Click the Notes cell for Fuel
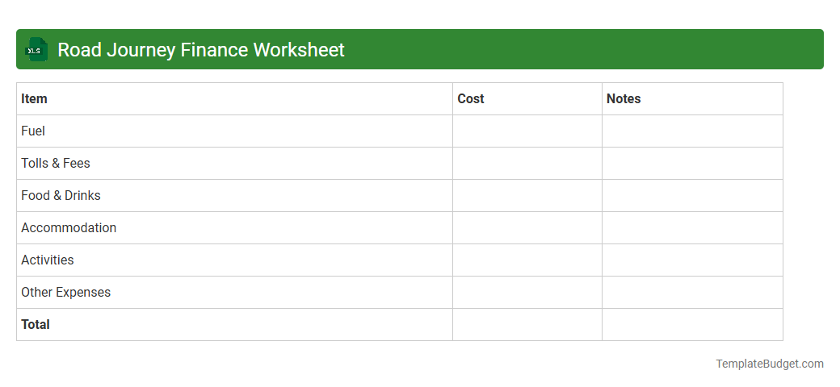This screenshot has height=387, width=840. coord(692,131)
